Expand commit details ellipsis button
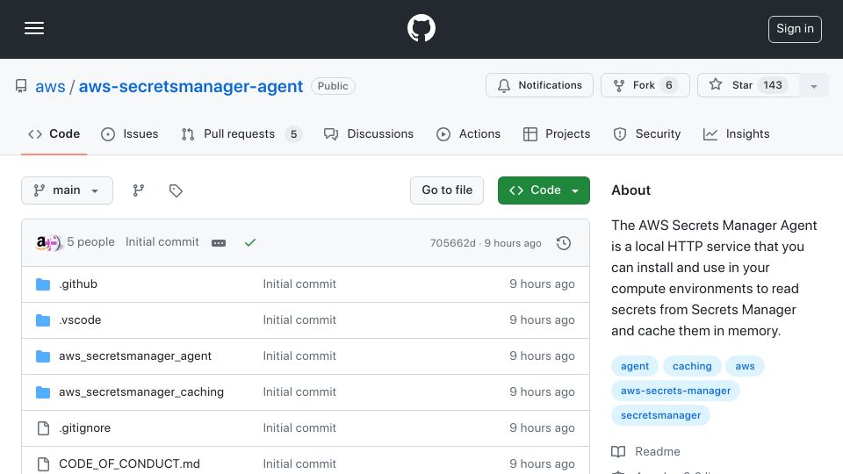Viewport: 843px width, 474px height. (219, 243)
